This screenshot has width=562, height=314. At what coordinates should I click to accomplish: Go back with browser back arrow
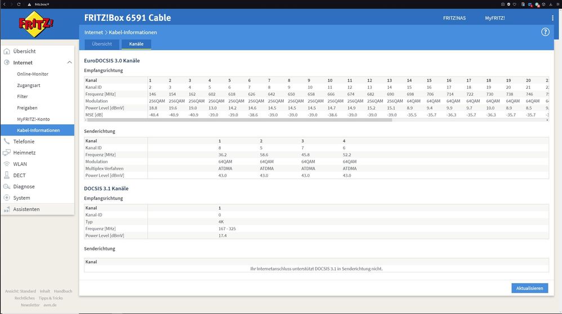[x=5, y=5]
